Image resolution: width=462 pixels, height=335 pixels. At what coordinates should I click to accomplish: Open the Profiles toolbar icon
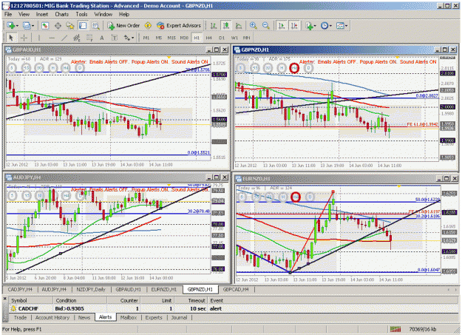pyautogui.click(x=27, y=26)
